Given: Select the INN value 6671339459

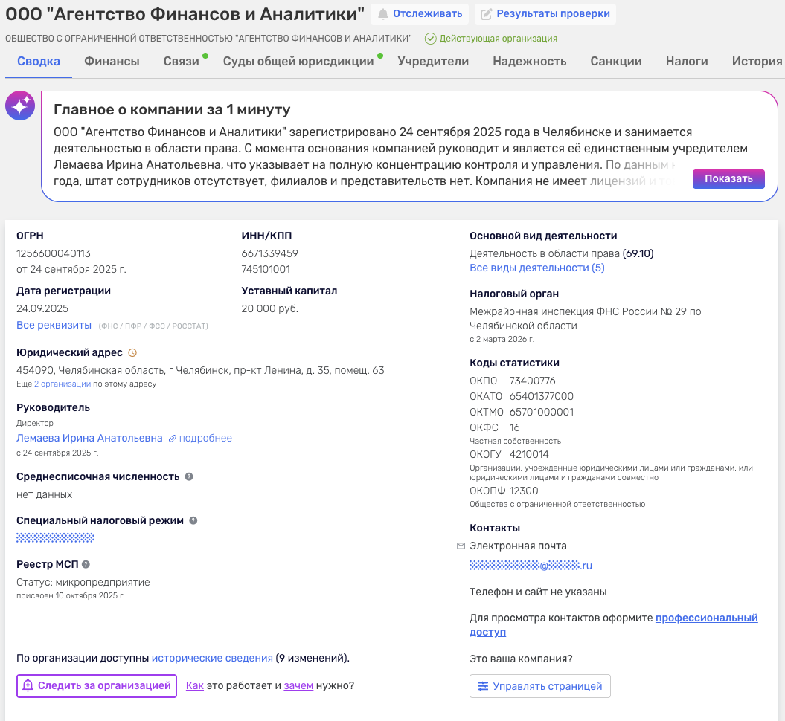Looking at the screenshot, I should (270, 254).
